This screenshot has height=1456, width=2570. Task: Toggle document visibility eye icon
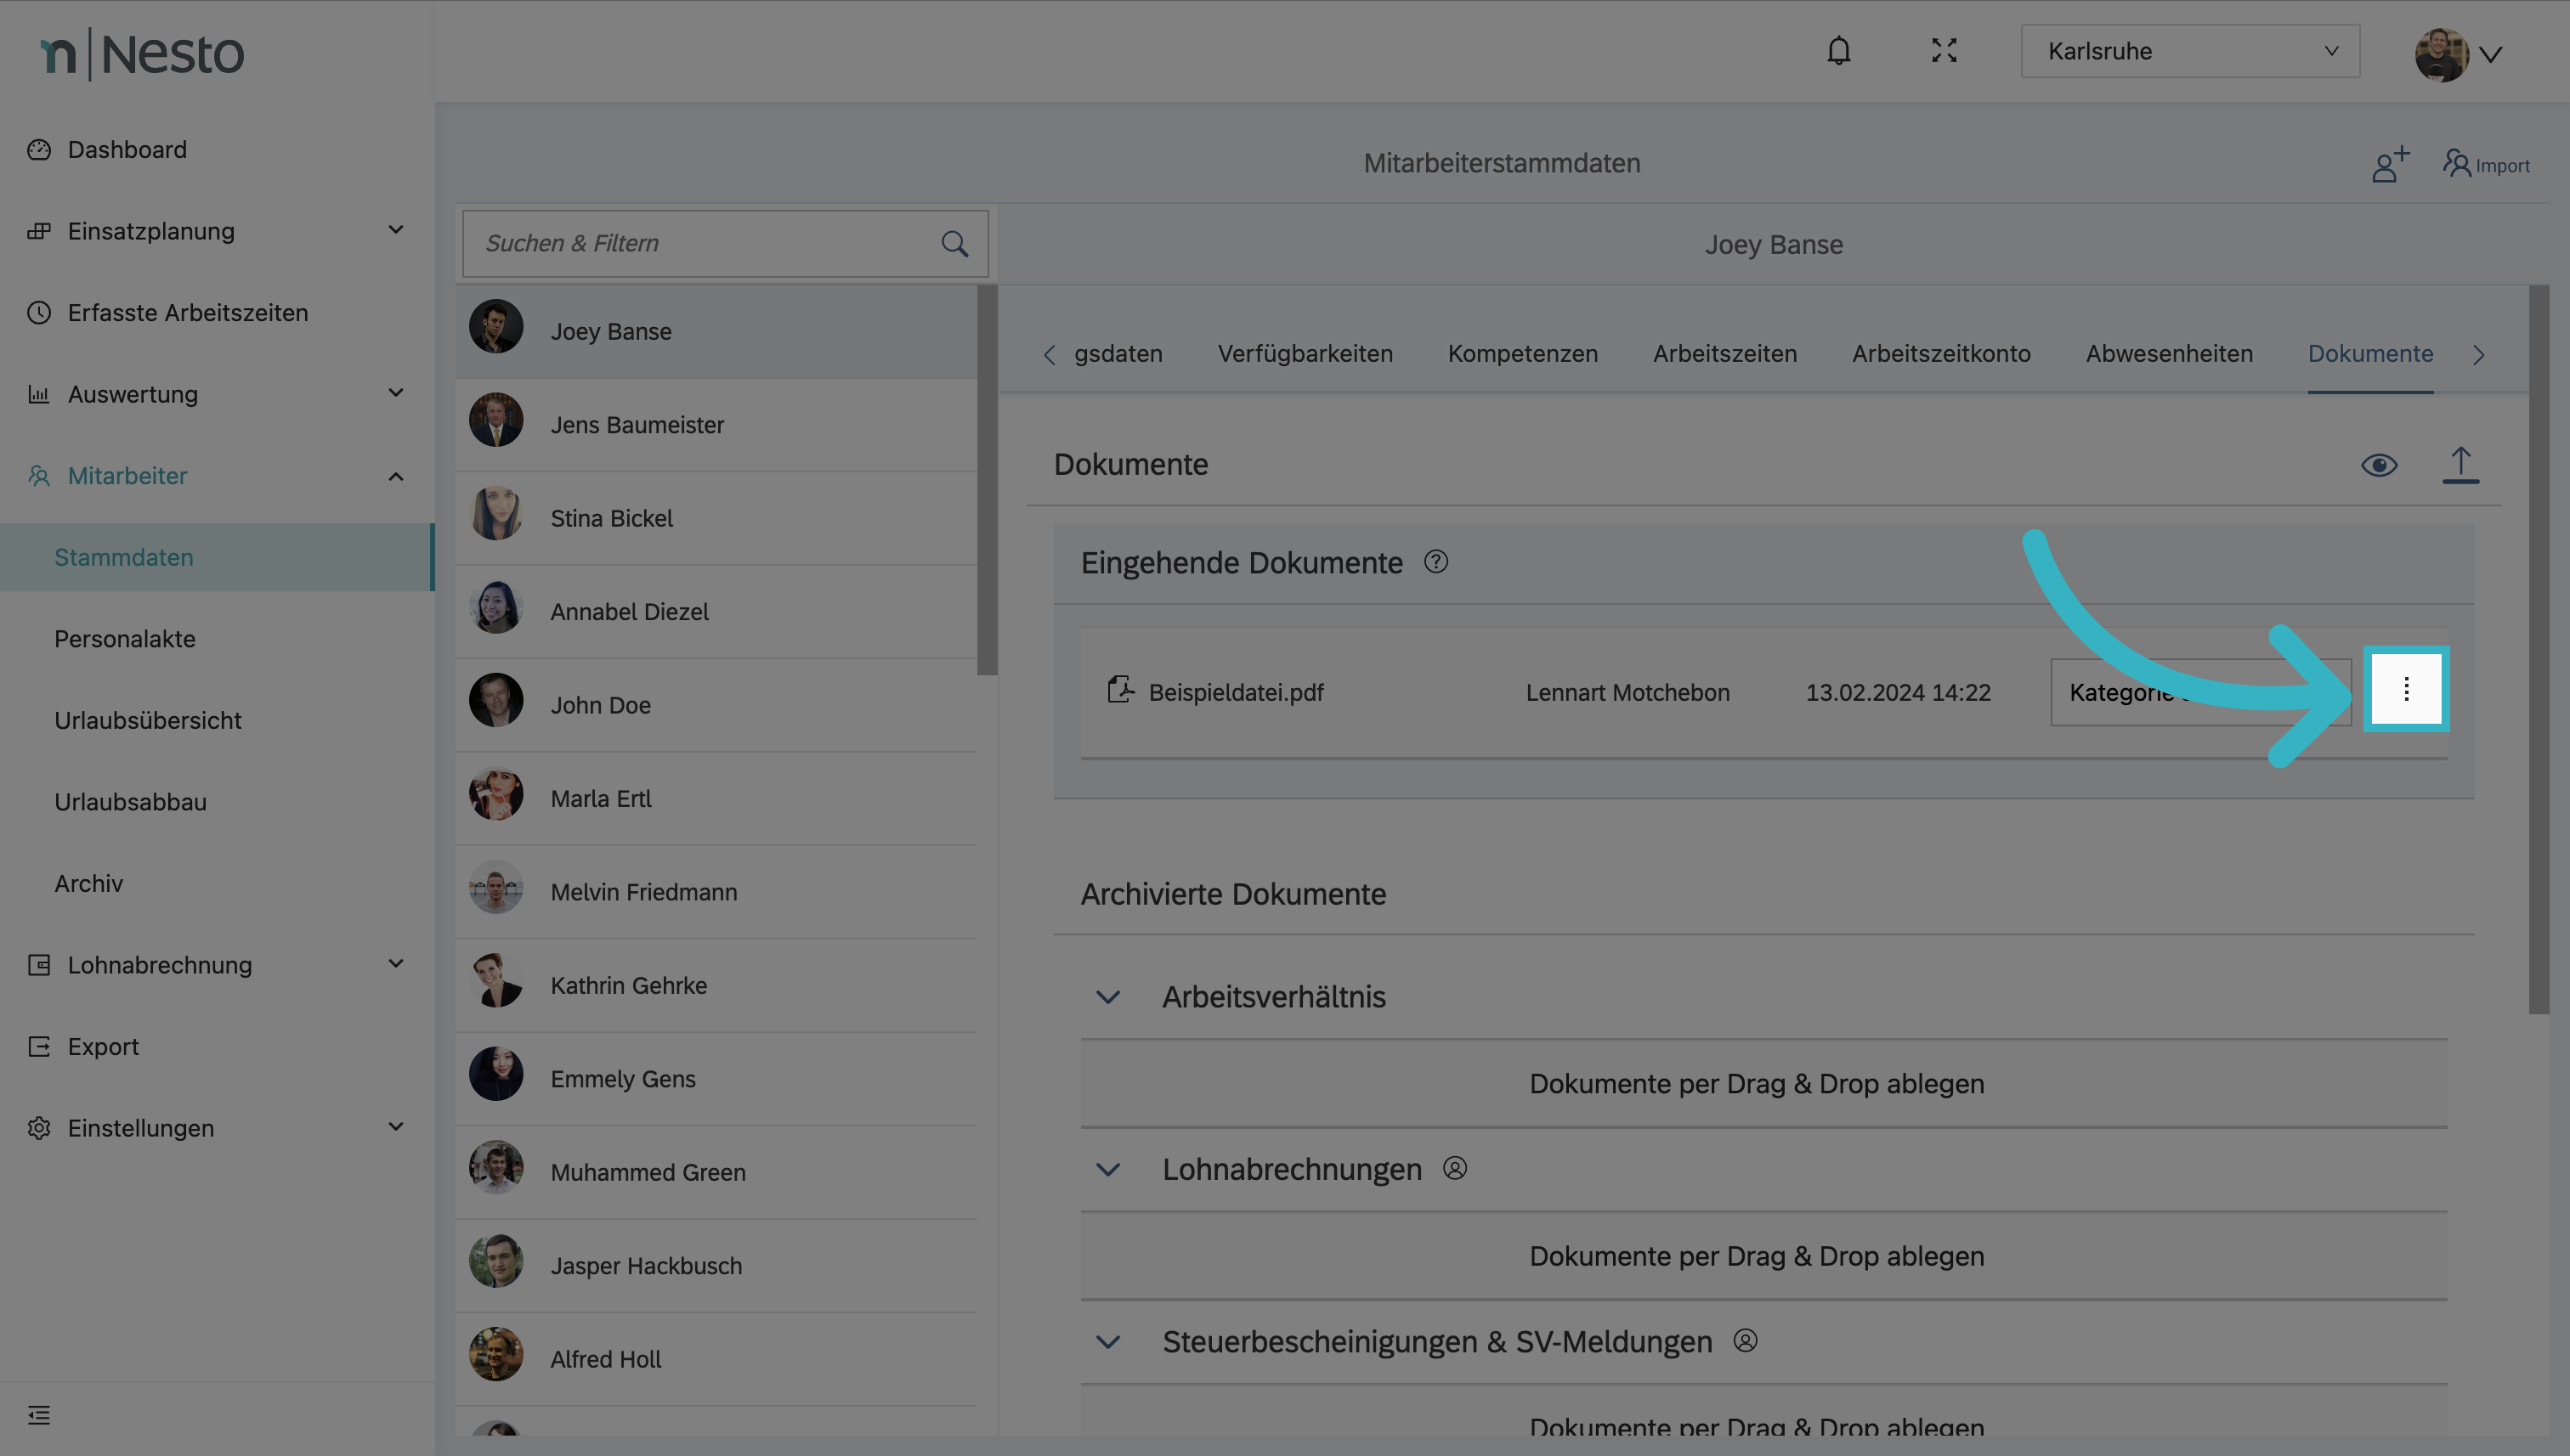pos(2379,465)
